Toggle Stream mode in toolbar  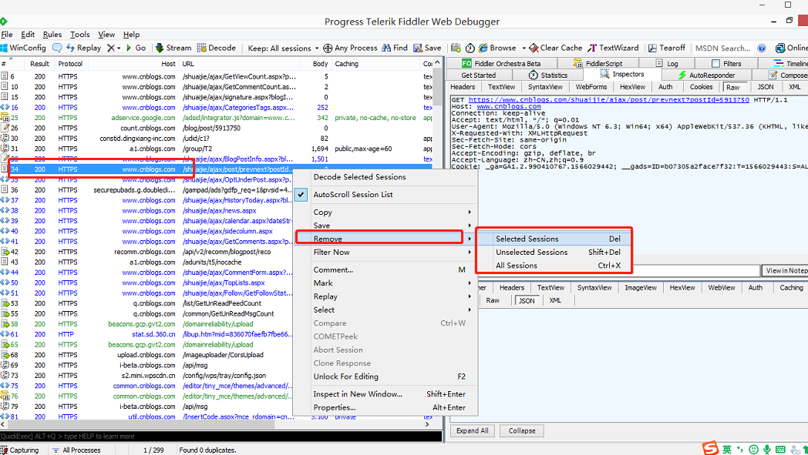pyautogui.click(x=173, y=48)
